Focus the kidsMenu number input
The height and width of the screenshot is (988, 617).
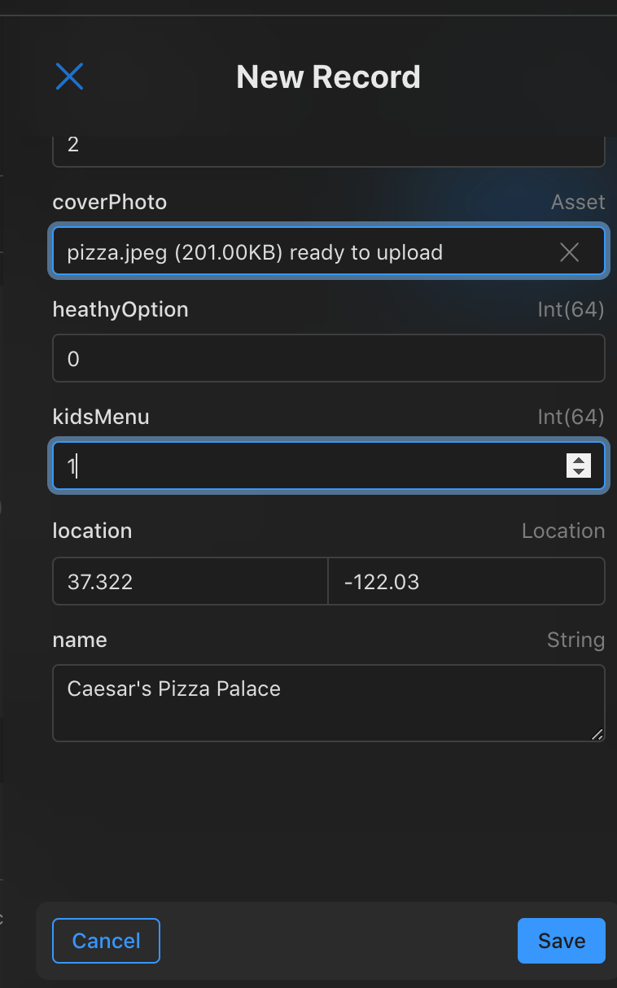[x=285, y=466]
